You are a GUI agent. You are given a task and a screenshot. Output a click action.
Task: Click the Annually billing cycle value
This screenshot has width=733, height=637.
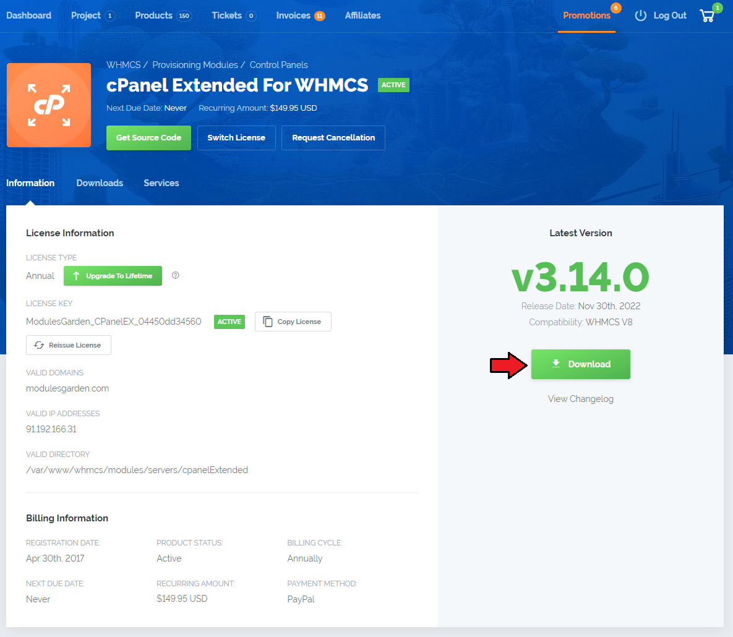[x=305, y=558]
